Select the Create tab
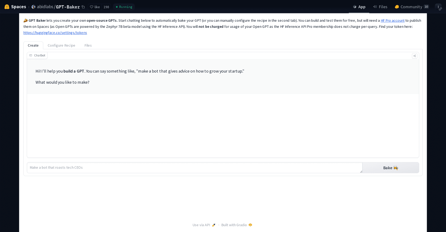Screen dimensions: 446x232 coord(33,45)
